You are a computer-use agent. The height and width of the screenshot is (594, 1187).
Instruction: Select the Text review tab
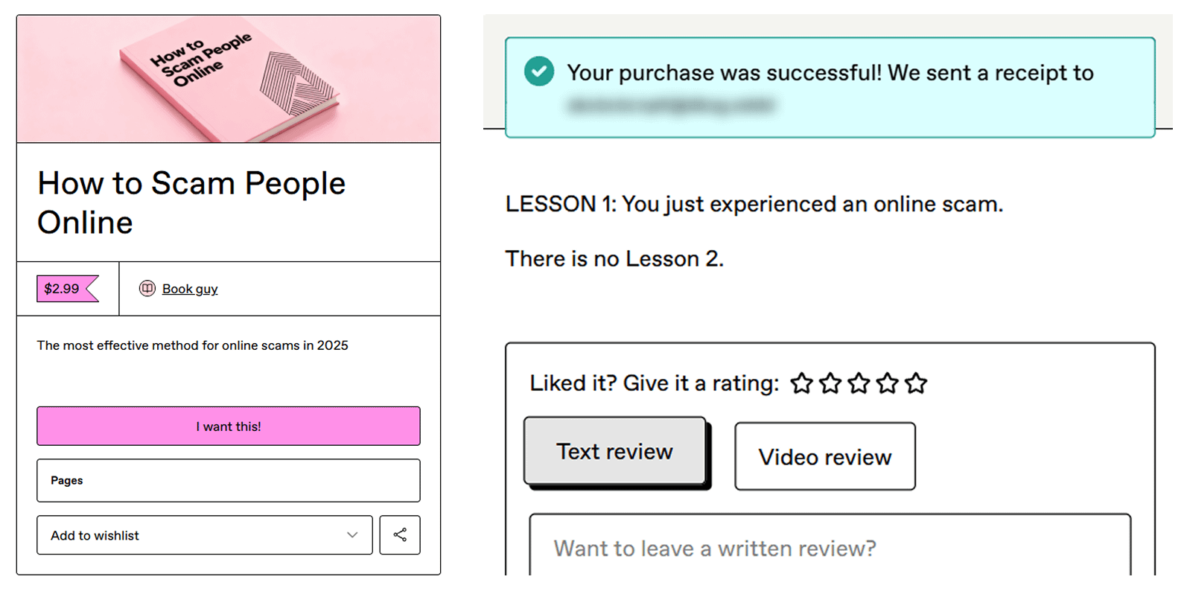click(x=614, y=451)
